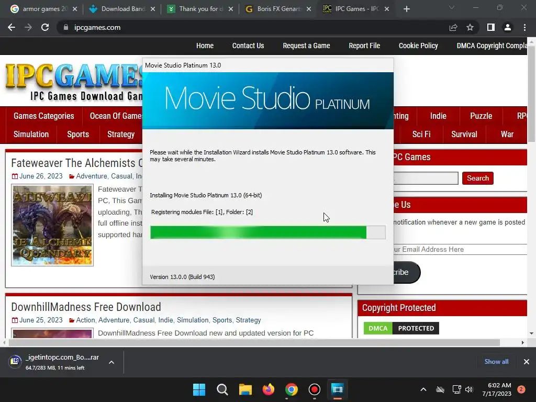Close the IPC Games tab
Viewport: 536px width, 402px height.
click(x=387, y=9)
